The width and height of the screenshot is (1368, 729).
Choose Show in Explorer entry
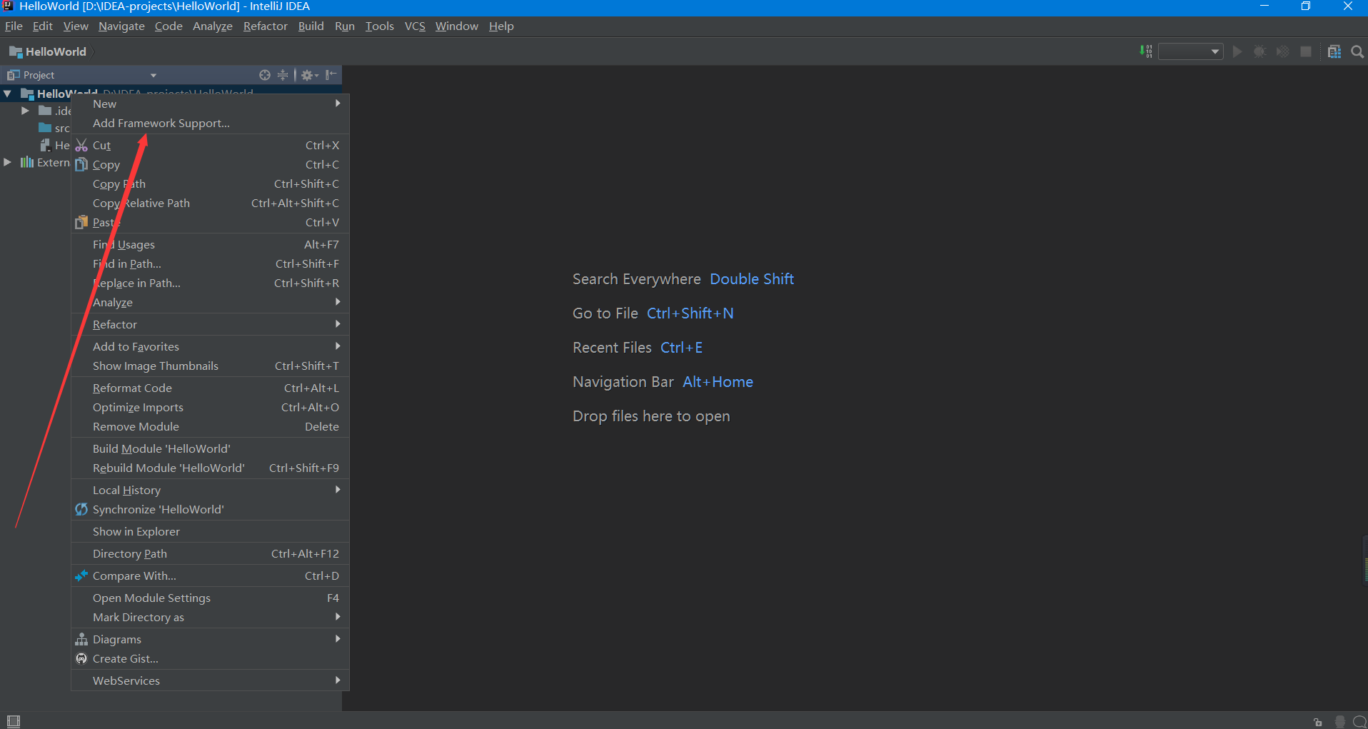tap(210, 531)
